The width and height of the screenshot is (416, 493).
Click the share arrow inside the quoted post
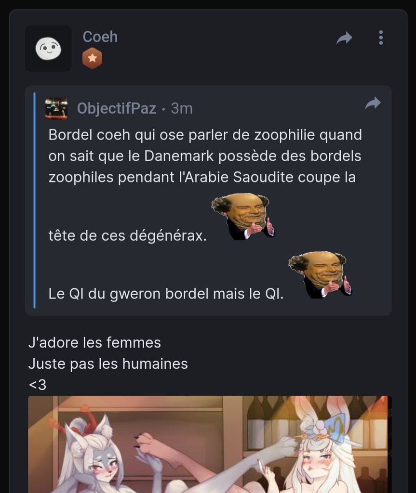pyautogui.click(x=373, y=103)
